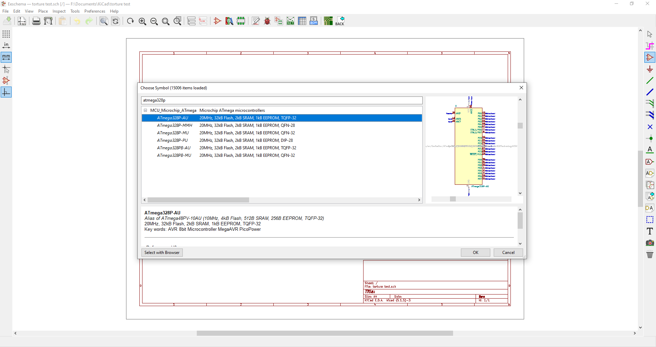Screen dimensions: 656x347
Task: Open the Preferences menu
Action: [95, 11]
